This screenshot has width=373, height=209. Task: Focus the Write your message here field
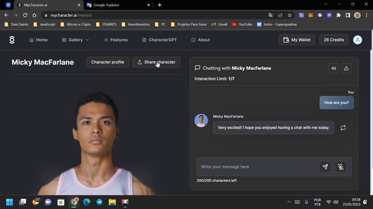[258, 167]
